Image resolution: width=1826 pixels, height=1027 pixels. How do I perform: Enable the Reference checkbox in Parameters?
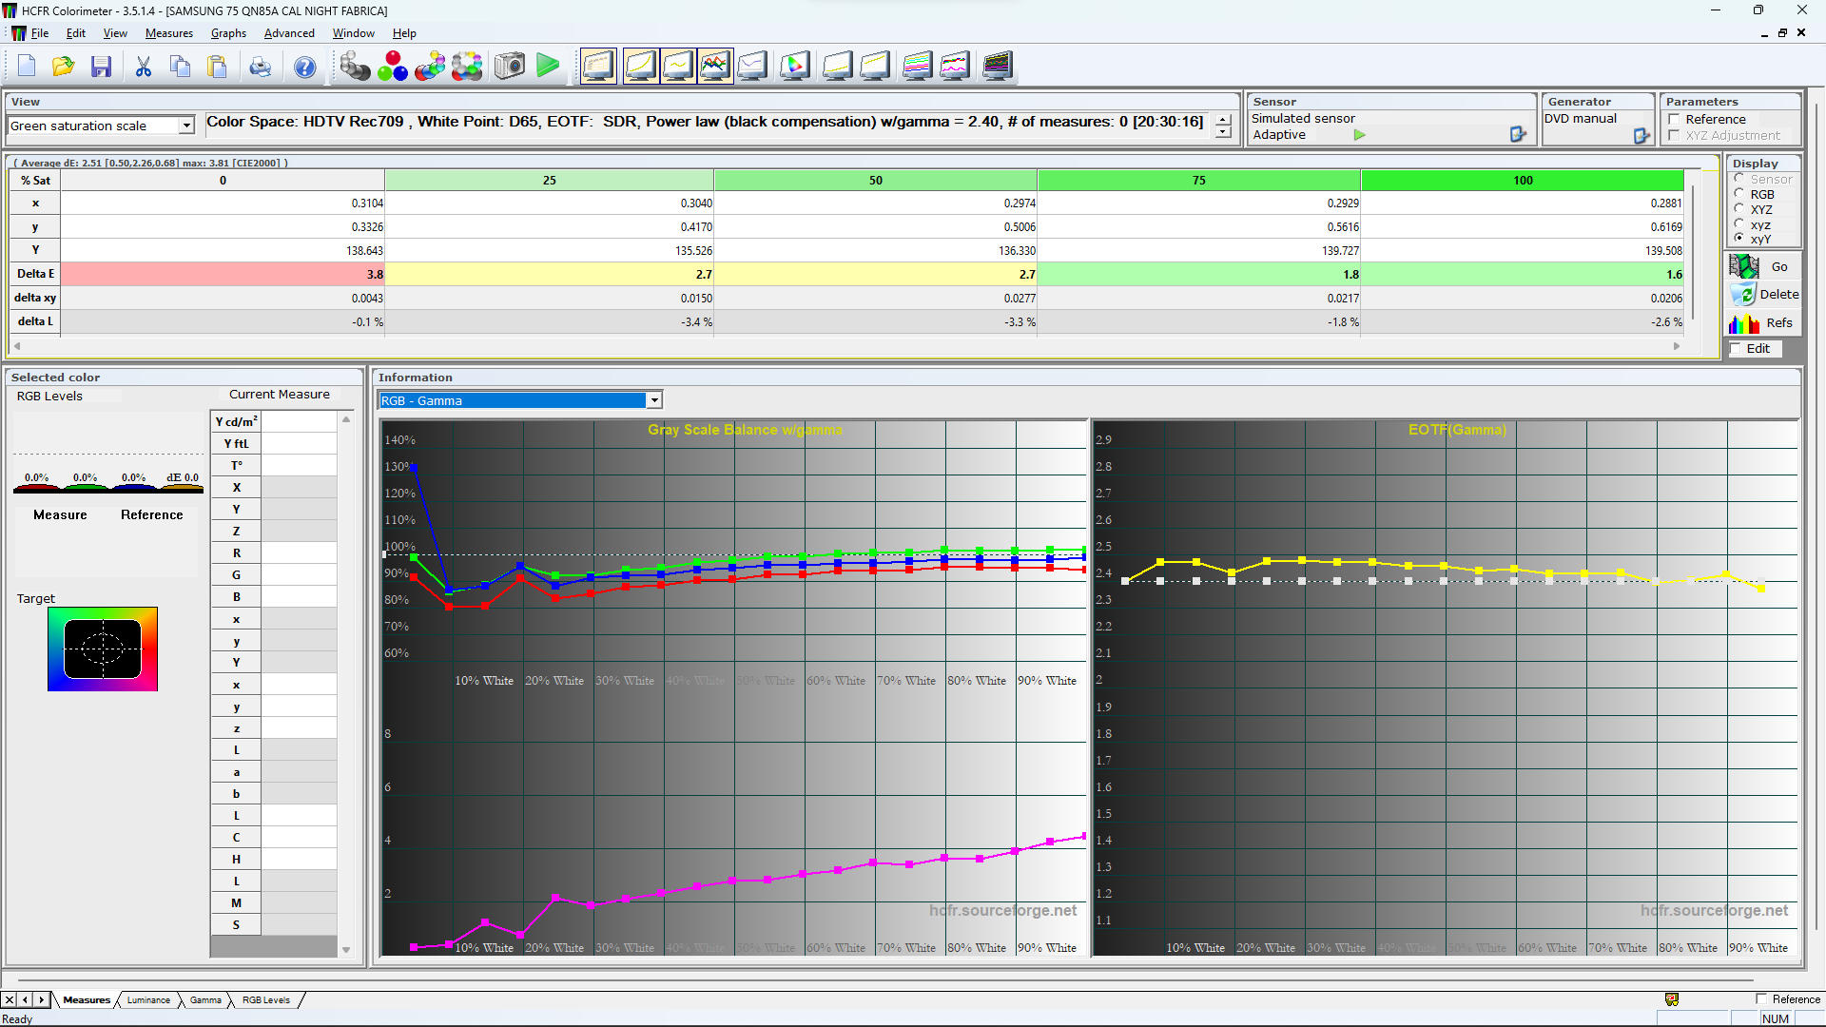[x=1675, y=120]
